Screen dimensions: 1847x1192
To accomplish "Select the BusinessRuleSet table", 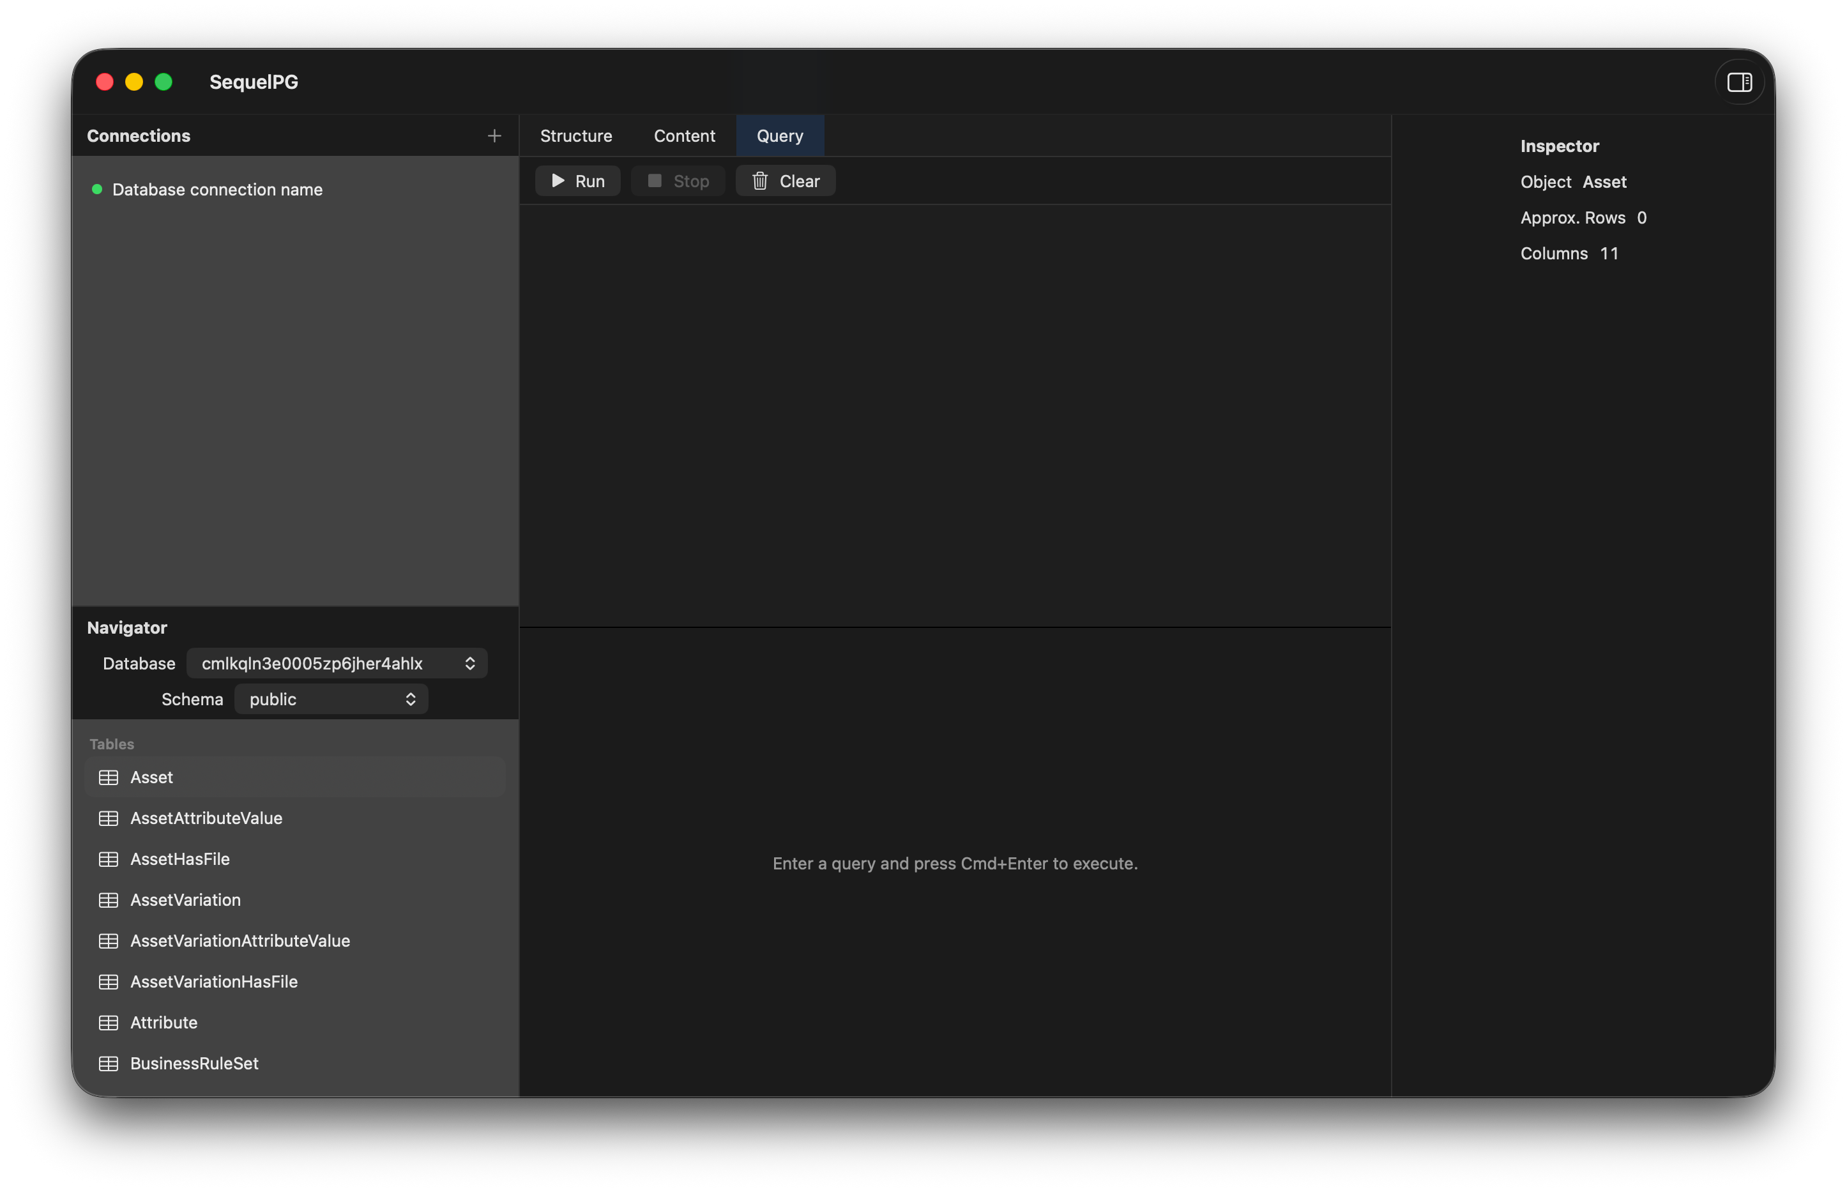I will pos(194,1063).
